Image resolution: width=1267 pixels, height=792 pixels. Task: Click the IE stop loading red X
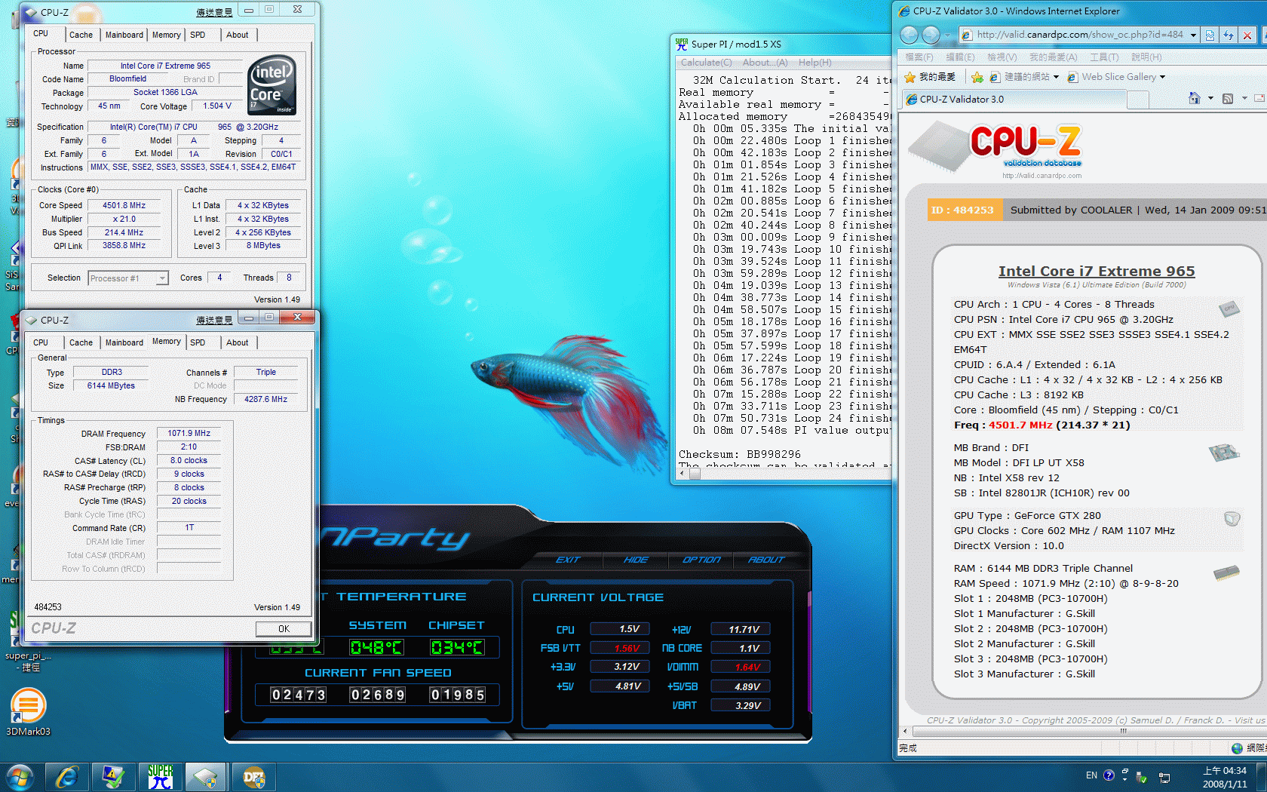click(1247, 35)
